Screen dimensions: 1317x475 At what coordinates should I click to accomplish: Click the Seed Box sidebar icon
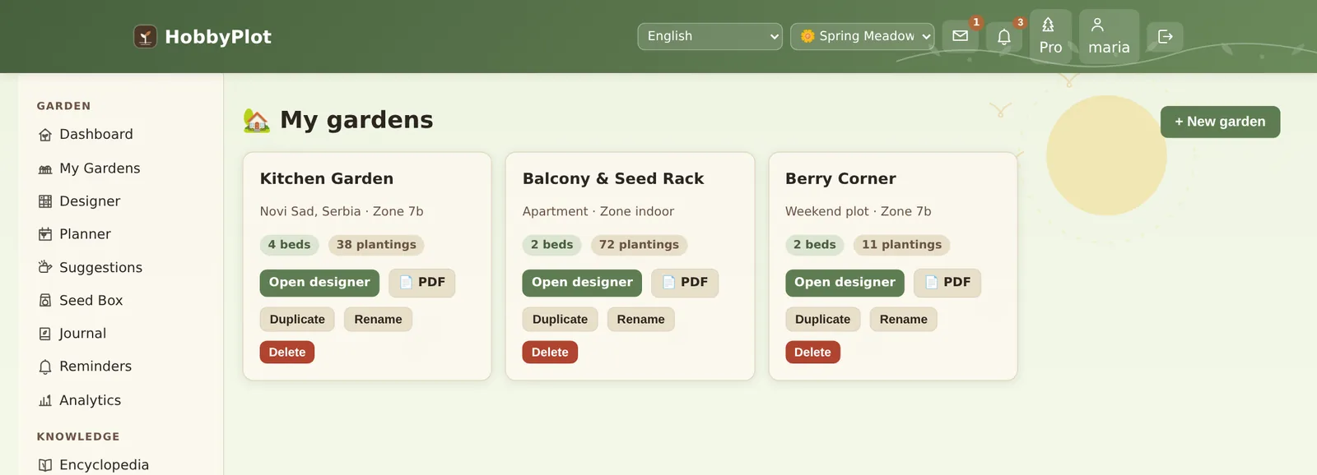[45, 301]
